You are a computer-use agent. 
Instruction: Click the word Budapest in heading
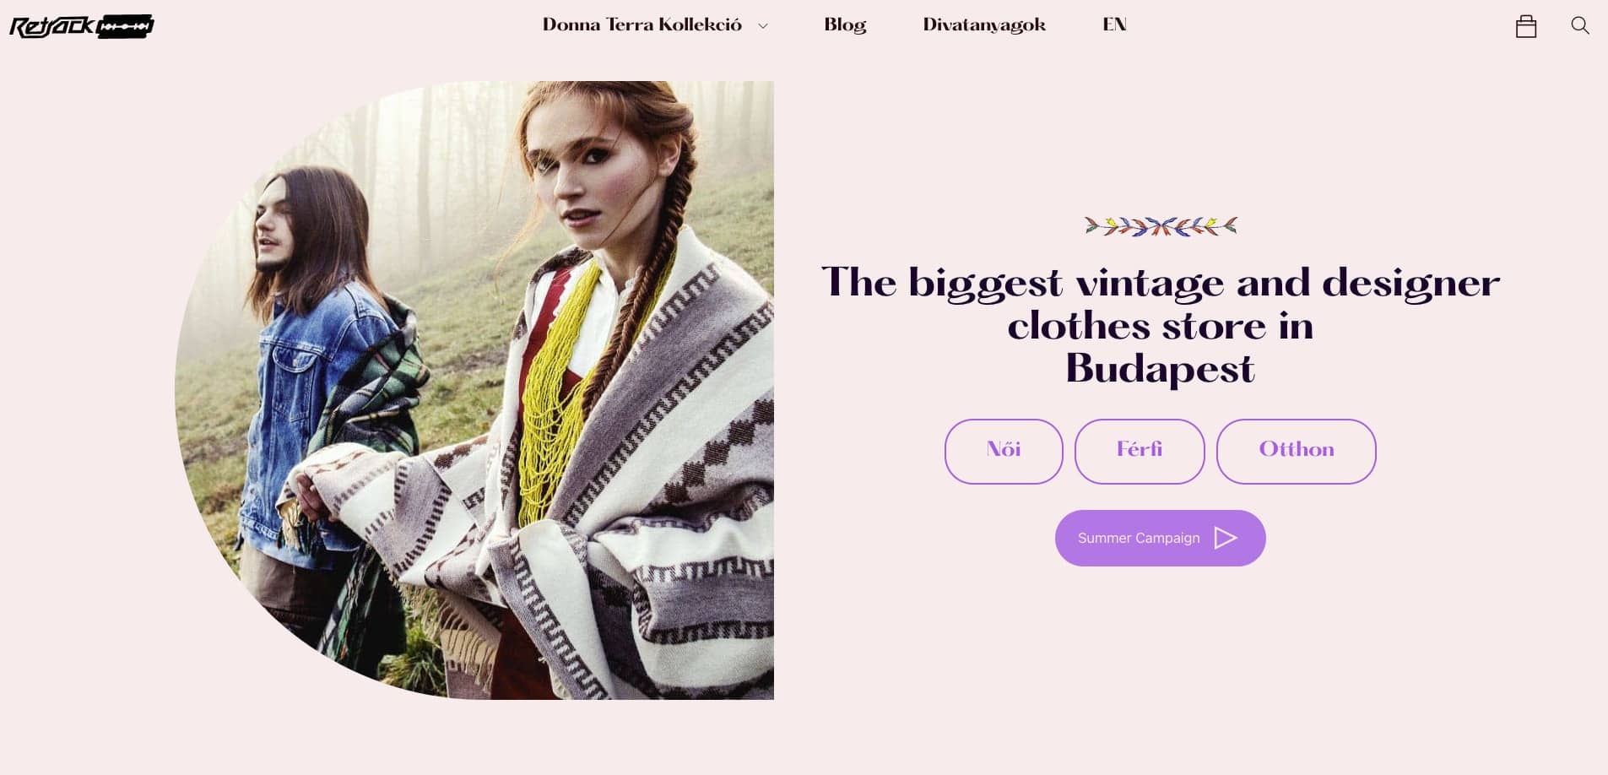(1160, 370)
